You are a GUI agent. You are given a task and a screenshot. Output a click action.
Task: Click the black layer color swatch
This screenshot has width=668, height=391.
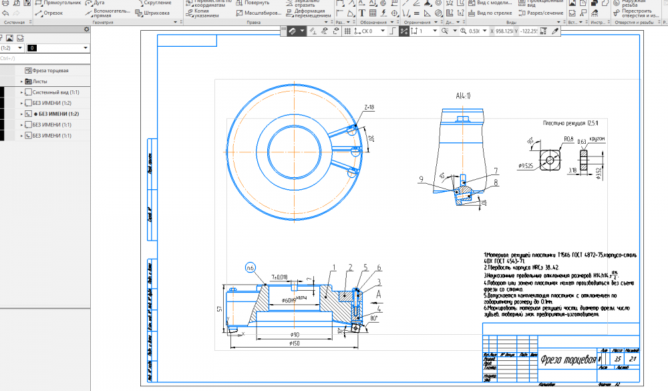(33, 48)
